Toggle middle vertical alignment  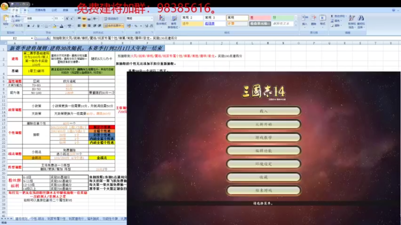84,18
